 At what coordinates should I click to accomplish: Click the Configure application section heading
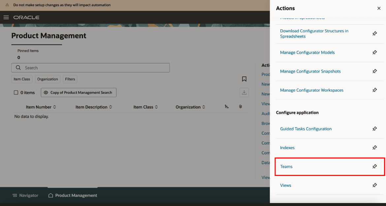297,113
